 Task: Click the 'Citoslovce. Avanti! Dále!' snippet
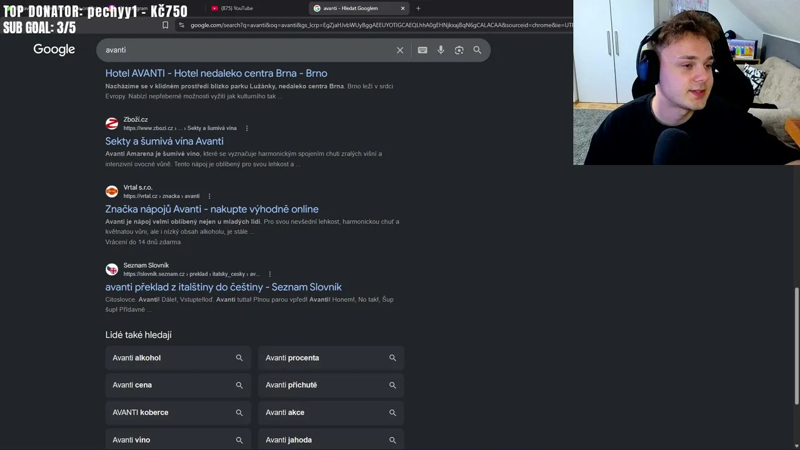click(249, 304)
